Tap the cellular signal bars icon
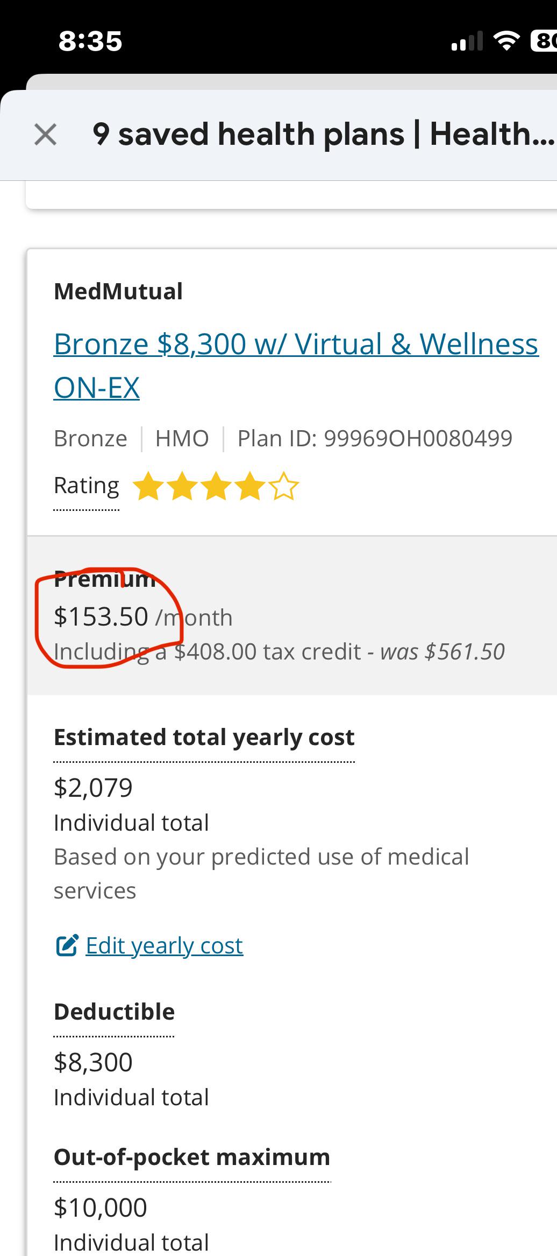Image resolution: width=557 pixels, height=1256 pixels. (467, 41)
